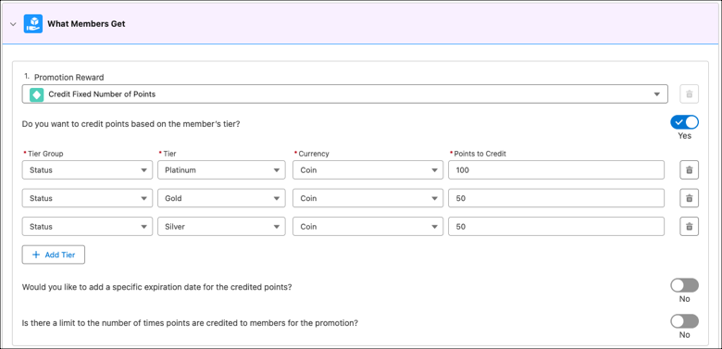Click the Promotion Reward label
The height and width of the screenshot is (349, 722).
[x=69, y=78]
